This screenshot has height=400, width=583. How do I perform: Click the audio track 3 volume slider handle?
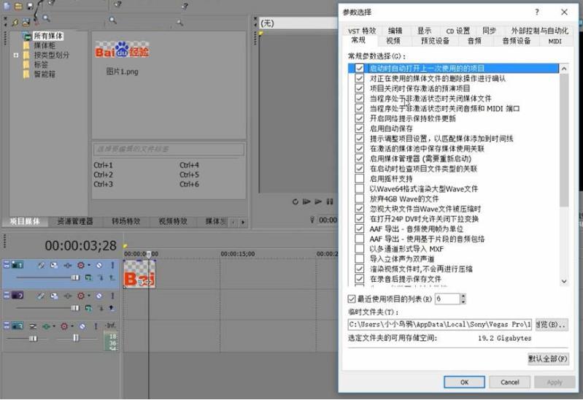coord(34,338)
